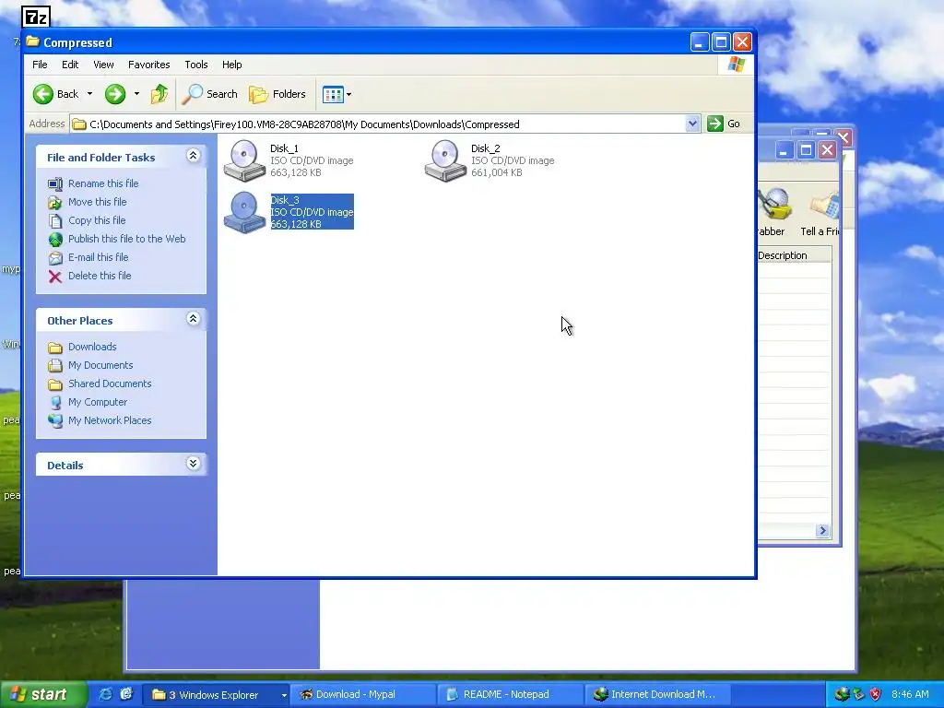Click the Disk_1 file name text
Screen dimensions: 944x708
pos(284,148)
